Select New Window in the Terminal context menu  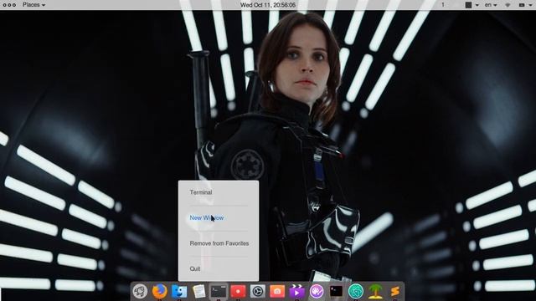pyautogui.click(x=207, y=217)
